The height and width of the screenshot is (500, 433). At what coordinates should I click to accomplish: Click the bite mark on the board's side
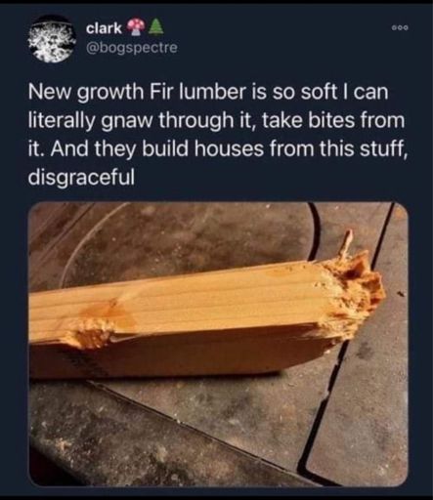point(91,332)
